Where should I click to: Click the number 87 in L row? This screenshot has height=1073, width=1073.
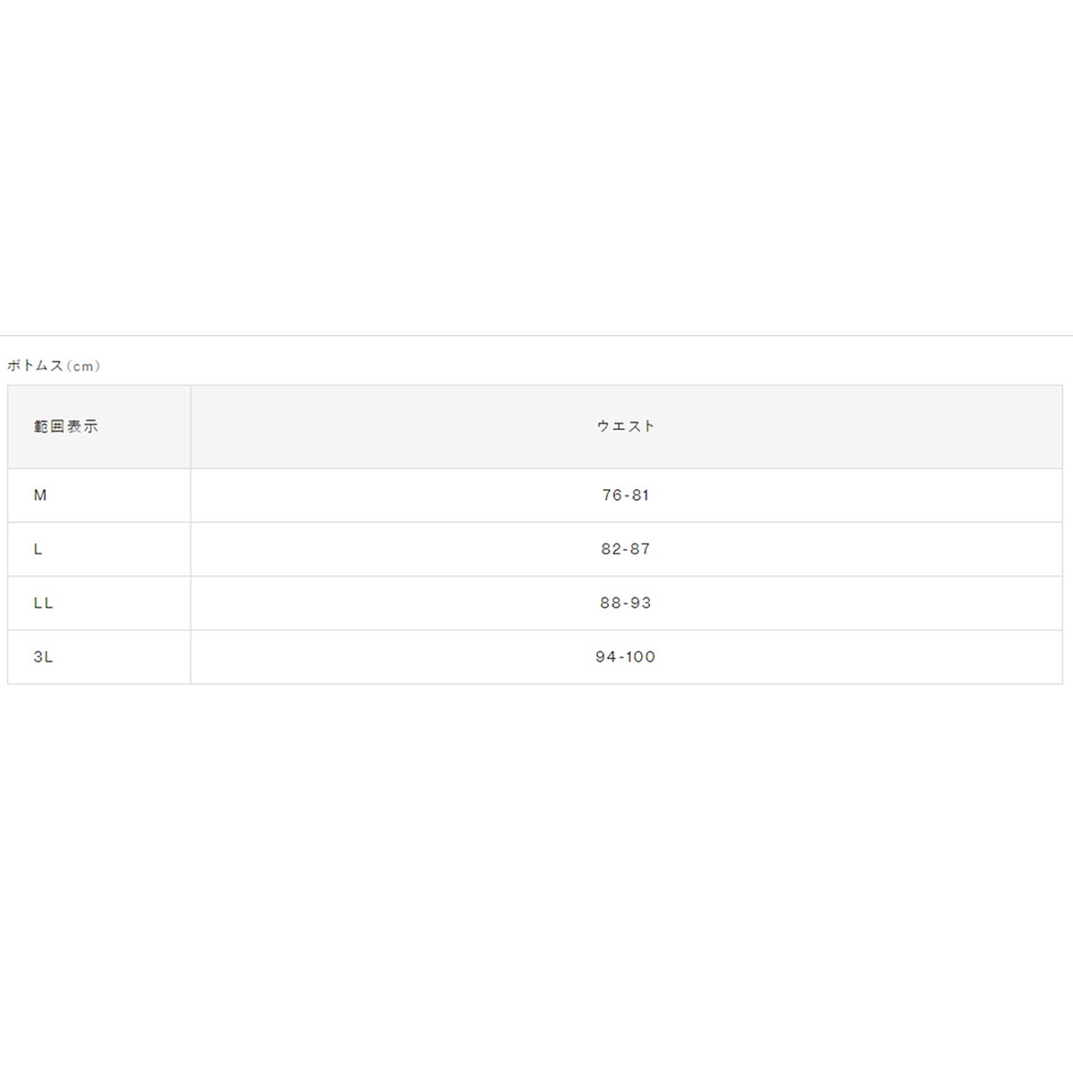pyautogui.click(x=640, y=549)
